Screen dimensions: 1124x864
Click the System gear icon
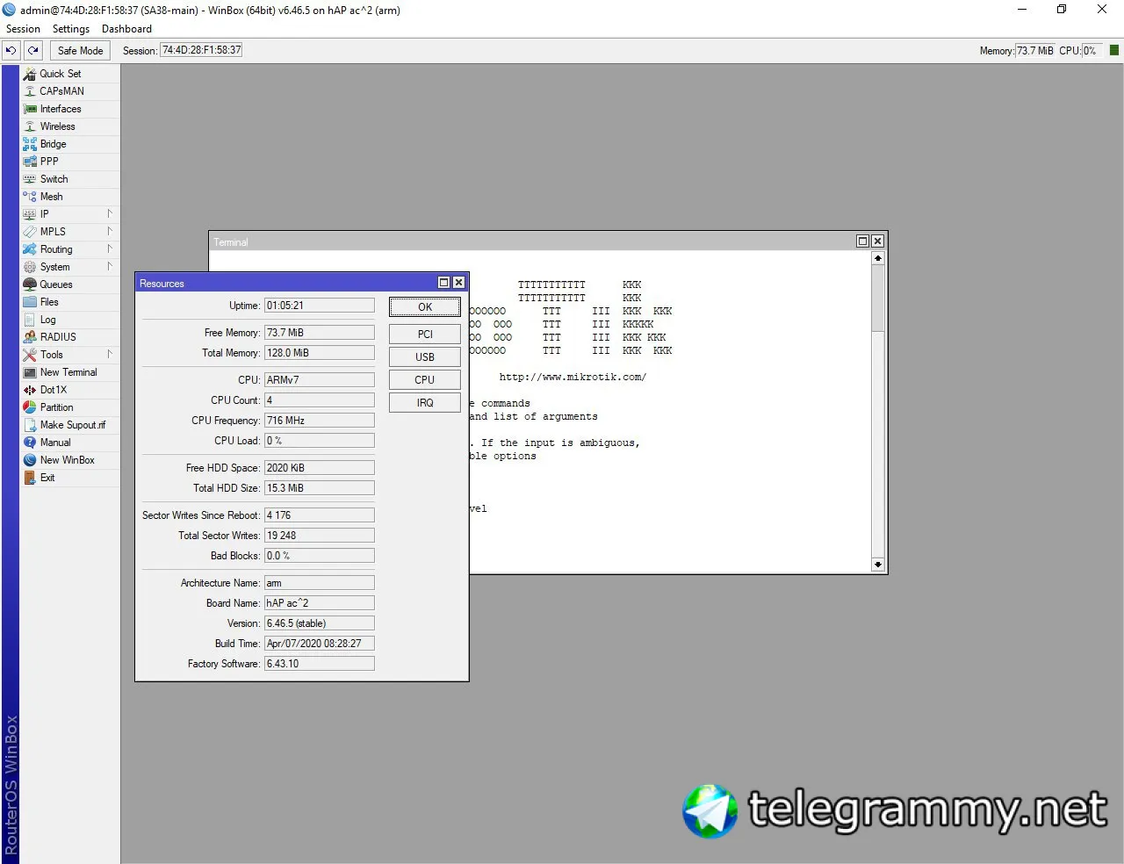coord(30,267)
